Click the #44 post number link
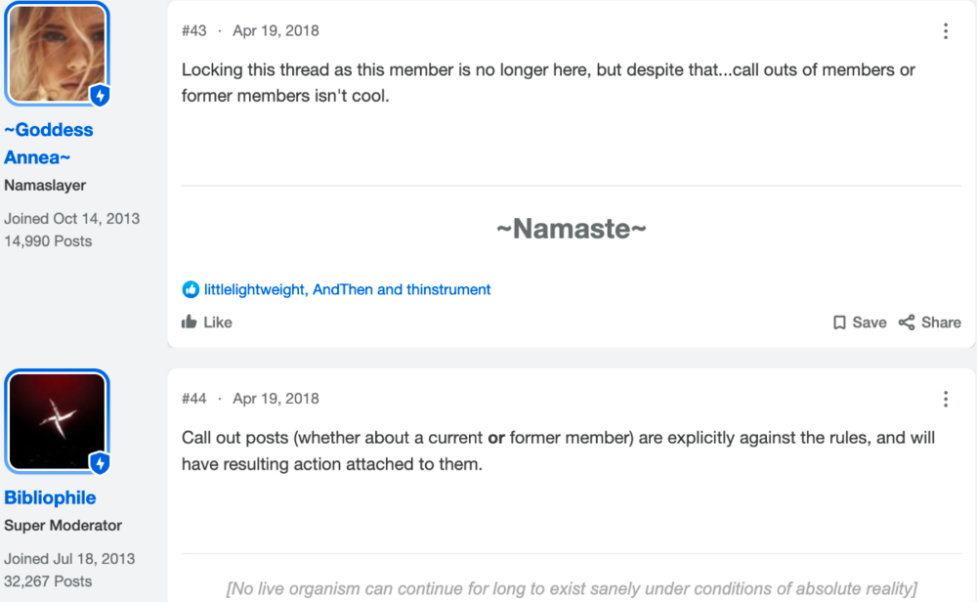977x602 pixels. 193,398
